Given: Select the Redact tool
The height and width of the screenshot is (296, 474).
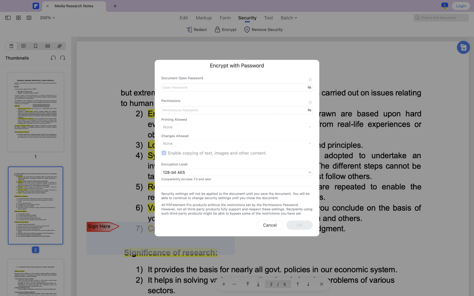Looking at the screenshot, I should point(197,29).
